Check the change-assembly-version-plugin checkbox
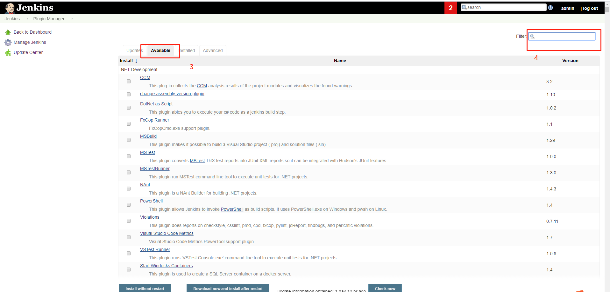 coord(129,94)
